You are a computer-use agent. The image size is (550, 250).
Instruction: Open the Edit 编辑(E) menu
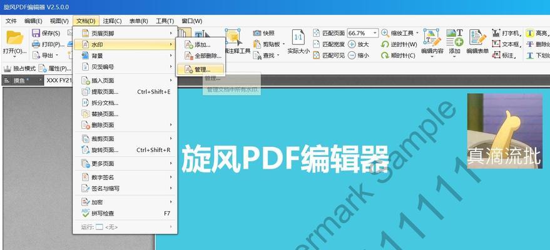(33, 21)
